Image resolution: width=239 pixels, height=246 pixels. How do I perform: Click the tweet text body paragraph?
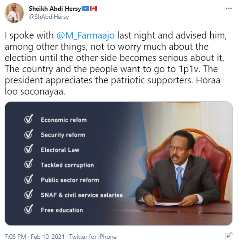coord(116,63)
